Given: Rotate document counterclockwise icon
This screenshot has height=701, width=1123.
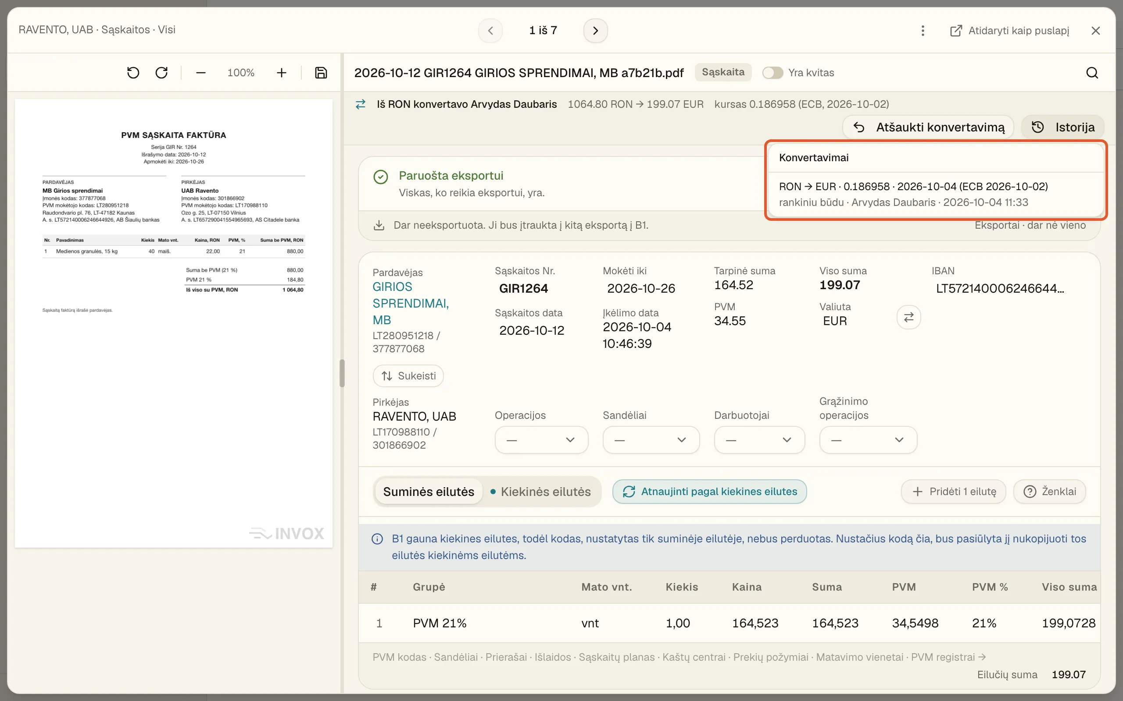Looking at the screenshot, I should (x=133, y=73).
